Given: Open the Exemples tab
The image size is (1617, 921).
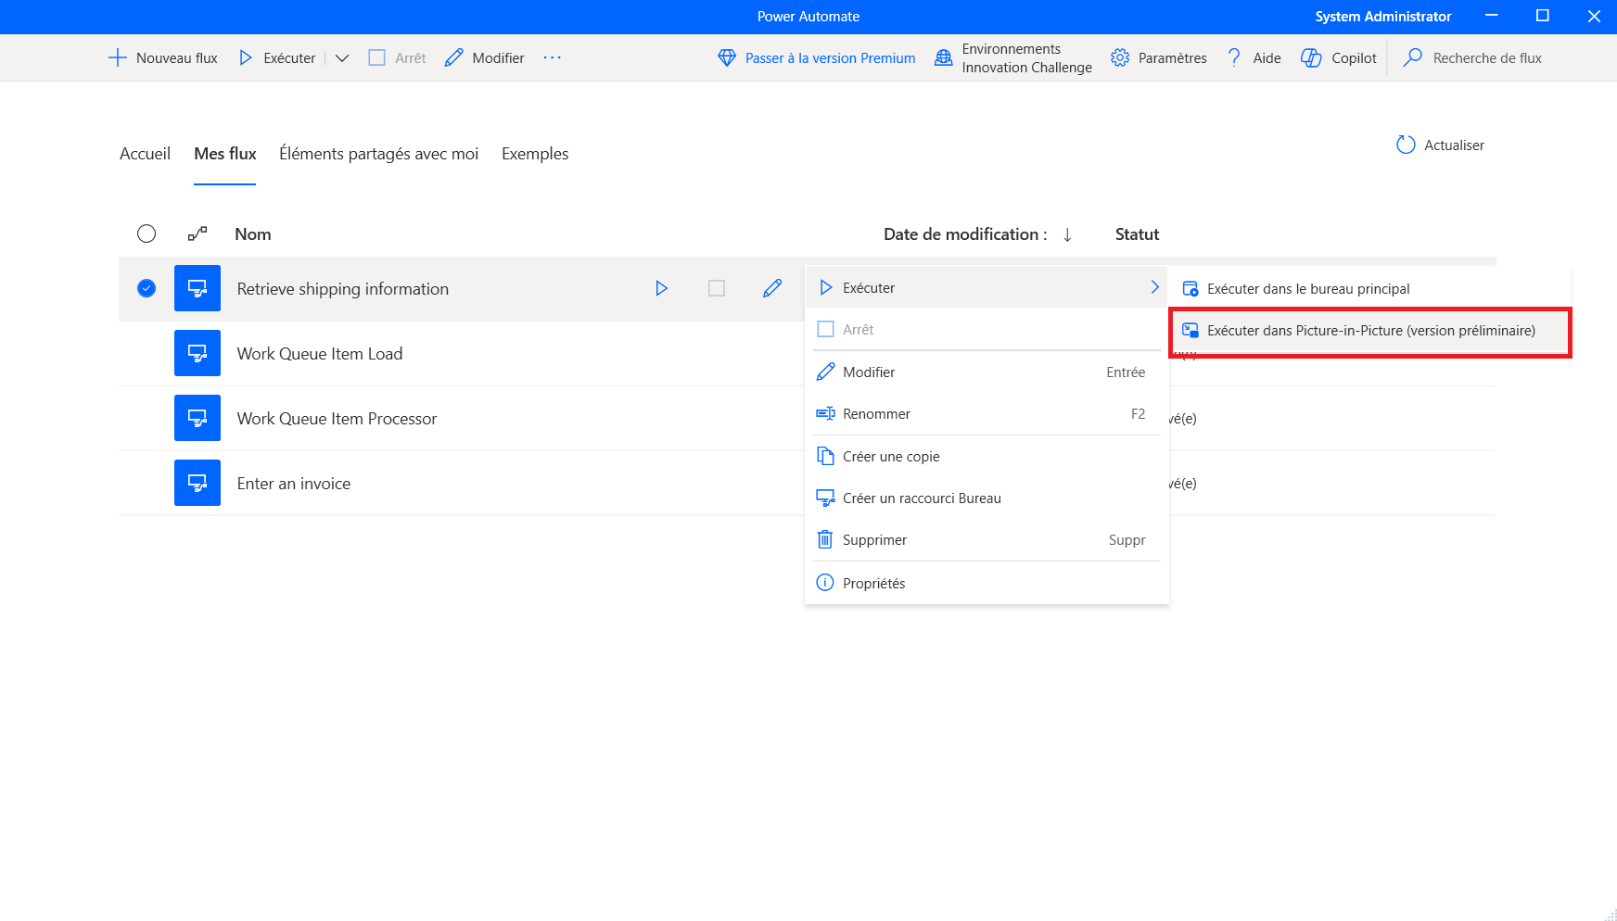Looking at the screenshot, I should click(535, 154).
